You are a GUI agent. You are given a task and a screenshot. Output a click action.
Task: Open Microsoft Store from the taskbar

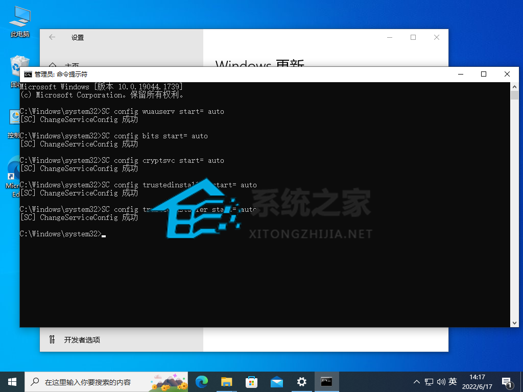[251, 381]
